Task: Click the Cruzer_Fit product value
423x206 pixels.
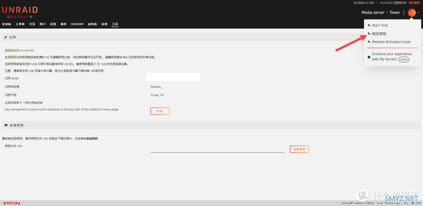Action: [x=157, y=95]
